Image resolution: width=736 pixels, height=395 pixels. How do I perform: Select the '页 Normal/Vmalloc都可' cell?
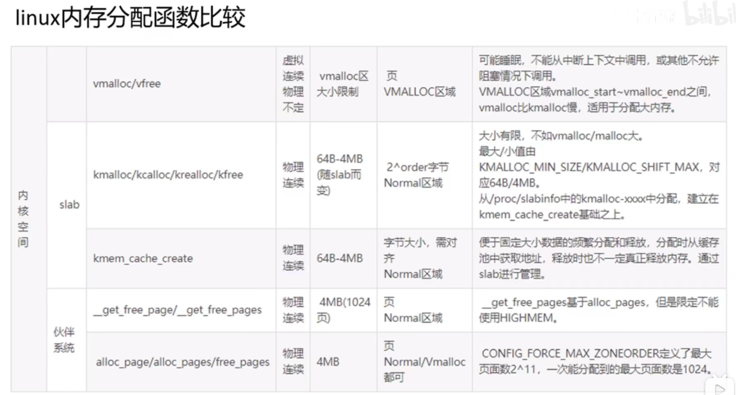coord(424,362)
